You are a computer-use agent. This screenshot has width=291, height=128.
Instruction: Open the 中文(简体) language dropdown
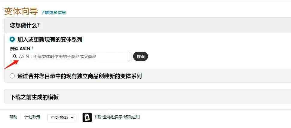pyautogui.click(x=61, y=117)
